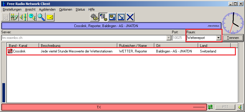Select the 'Crosslink' channel text in the row
Viewport: 245px width, 112px height.
click(x=19, y=51)
